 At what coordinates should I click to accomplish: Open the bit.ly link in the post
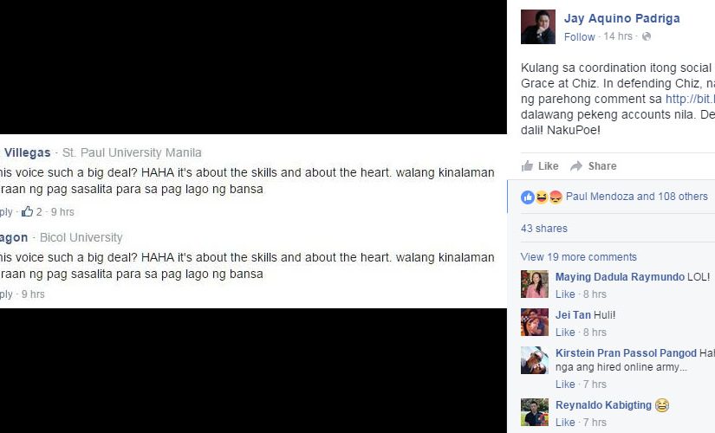click(x=690, y=99)
